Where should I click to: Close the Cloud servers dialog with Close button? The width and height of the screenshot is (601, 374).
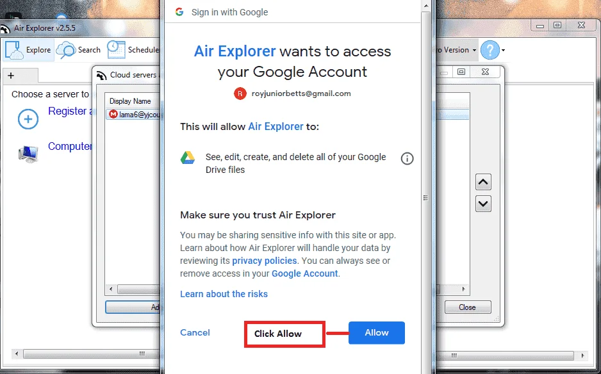pos(467,307)
